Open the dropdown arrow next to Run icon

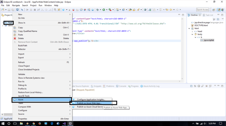click(x=107, y=10)
